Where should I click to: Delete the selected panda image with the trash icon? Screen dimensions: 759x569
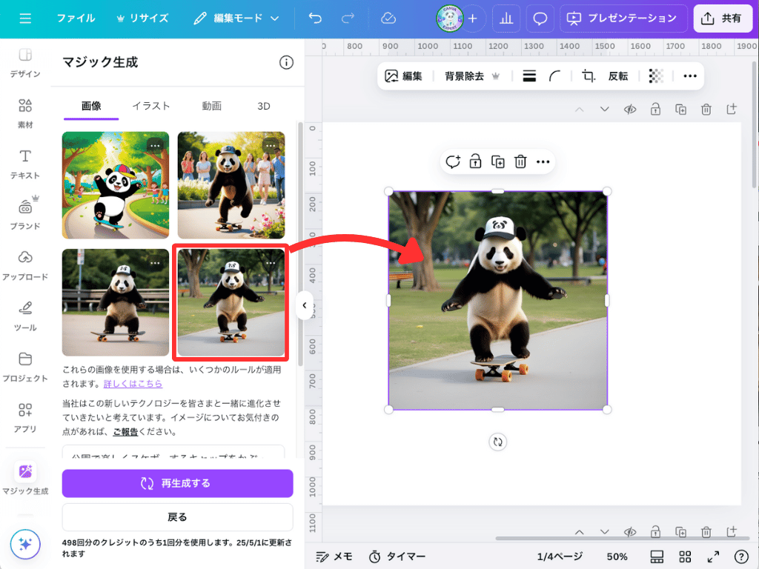pyautogui.click(x=520, y=162)
